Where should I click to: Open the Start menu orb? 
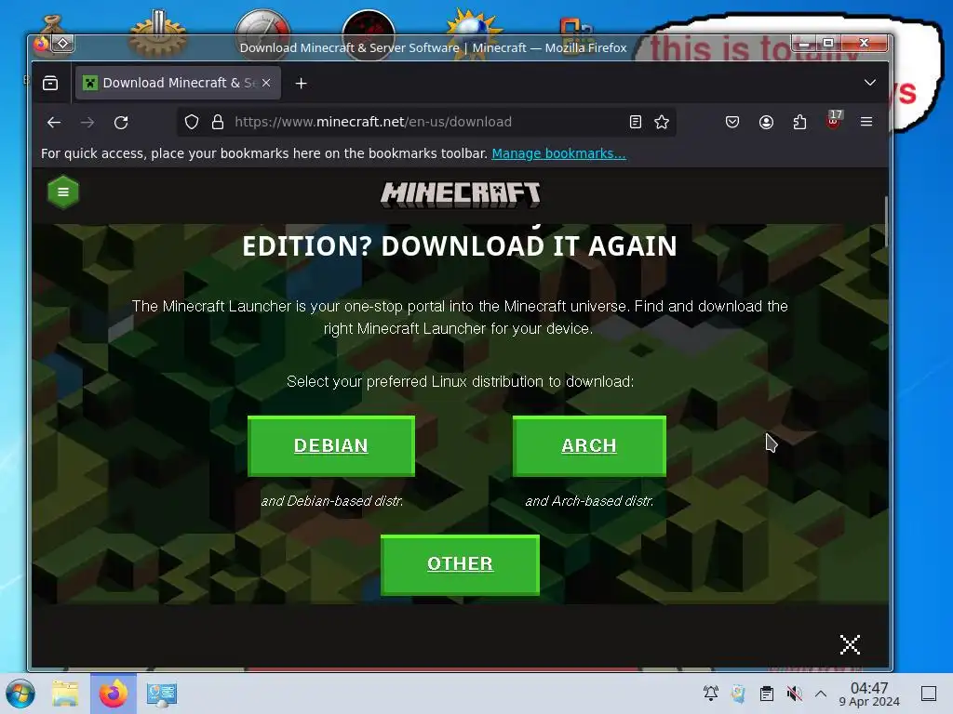click(20, 694)
